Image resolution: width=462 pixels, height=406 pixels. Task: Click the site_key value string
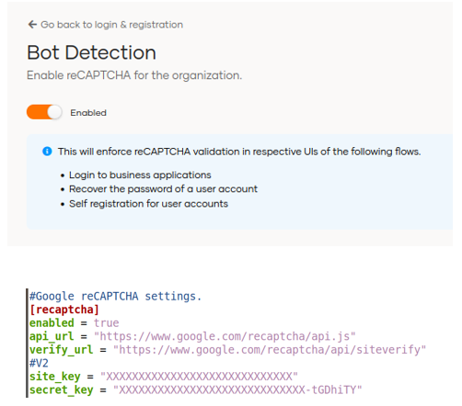pos(199,377)
